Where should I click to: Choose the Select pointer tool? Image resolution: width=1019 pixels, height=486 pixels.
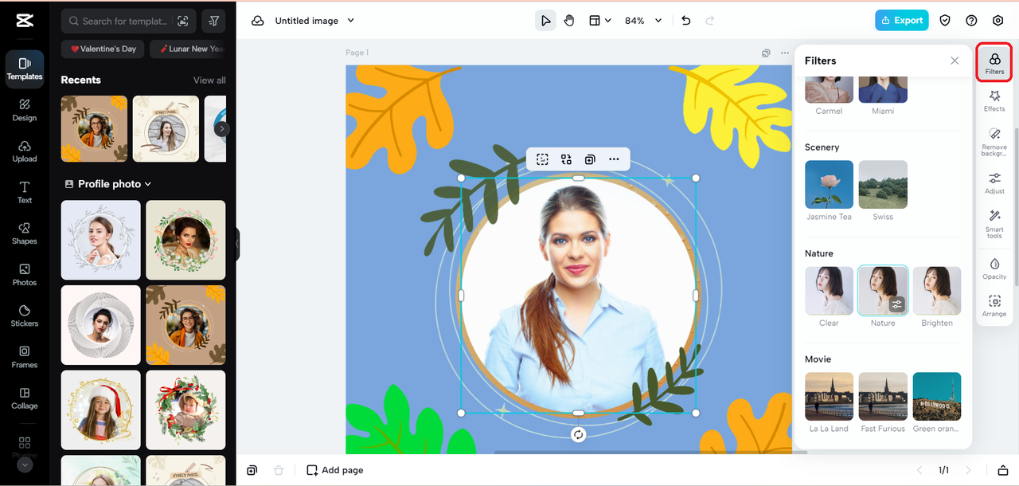point(545,21)
